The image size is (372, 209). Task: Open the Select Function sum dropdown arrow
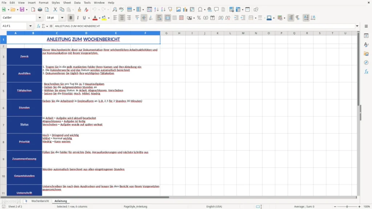click(x=47, y=26)
